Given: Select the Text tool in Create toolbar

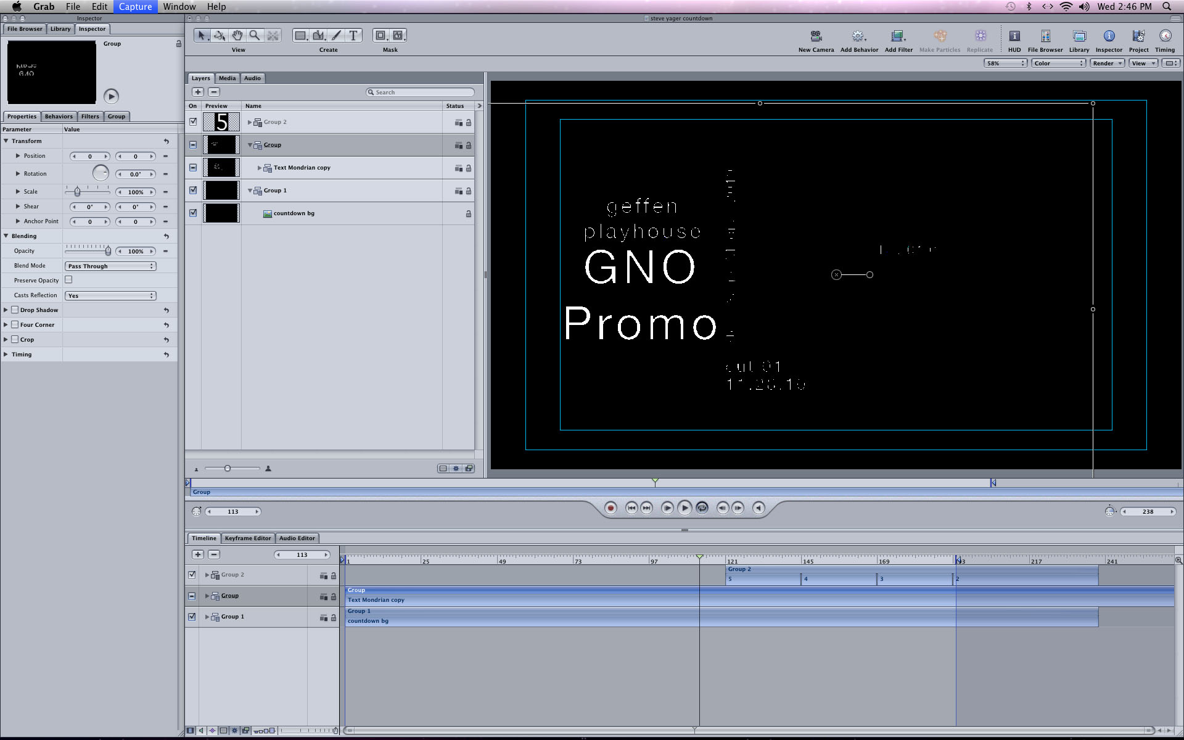Looking at the screenshot, I should click(x=353, y=36).
